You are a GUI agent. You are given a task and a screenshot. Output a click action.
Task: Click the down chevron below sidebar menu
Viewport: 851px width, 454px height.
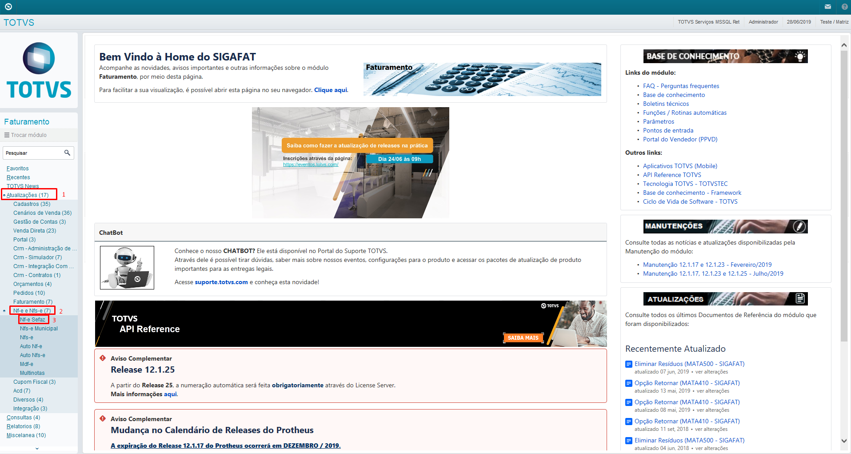tap(37, 449)
